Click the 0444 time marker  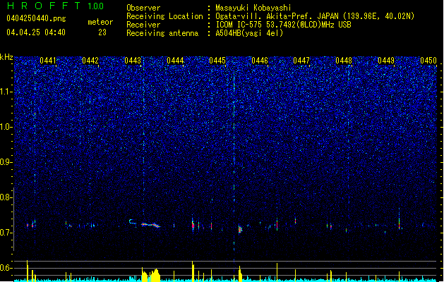175,61
